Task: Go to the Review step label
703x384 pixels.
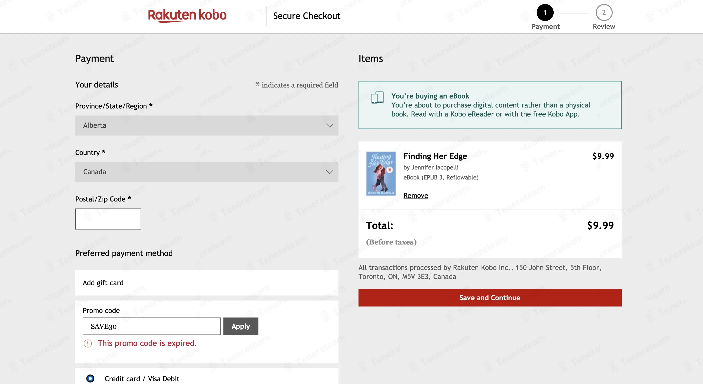Action: click(604, 26)
